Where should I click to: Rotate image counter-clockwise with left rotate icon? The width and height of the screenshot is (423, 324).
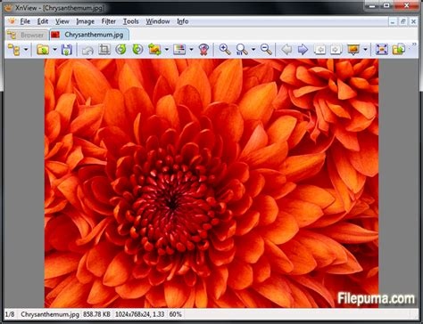(120, 49)
